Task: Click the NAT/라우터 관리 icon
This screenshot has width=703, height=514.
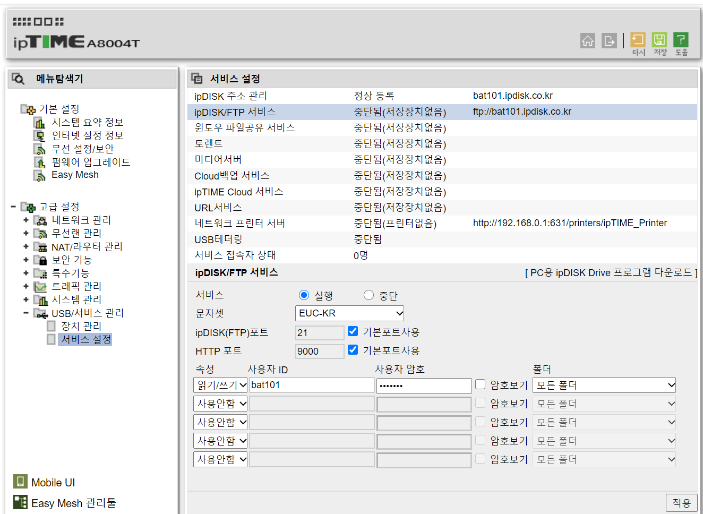Action: 40,247
